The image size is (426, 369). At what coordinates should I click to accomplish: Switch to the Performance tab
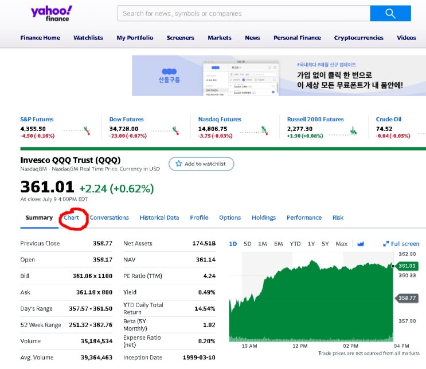point(304,218)
